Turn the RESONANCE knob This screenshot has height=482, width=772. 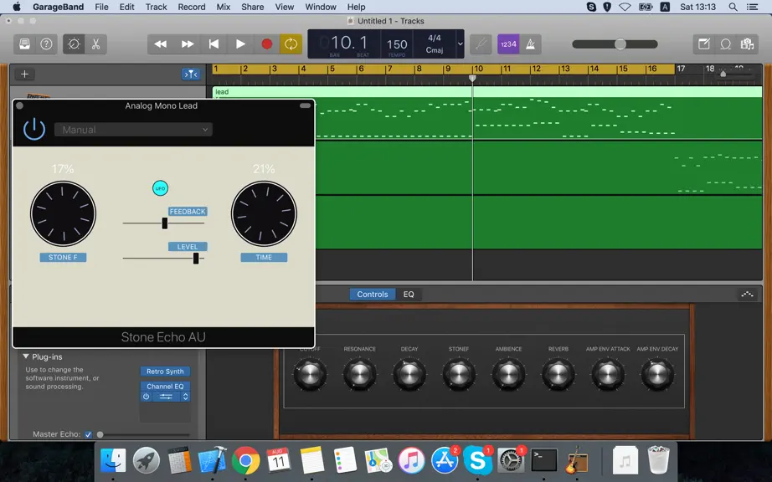tap(359, 374)
